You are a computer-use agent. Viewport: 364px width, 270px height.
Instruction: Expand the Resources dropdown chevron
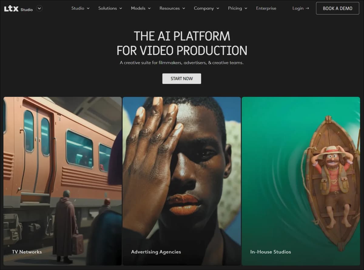[x=184, y=8]
